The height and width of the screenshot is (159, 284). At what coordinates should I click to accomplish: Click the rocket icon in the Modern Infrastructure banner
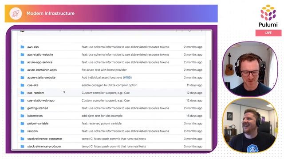pyautogui.click(x=16, y=14)
